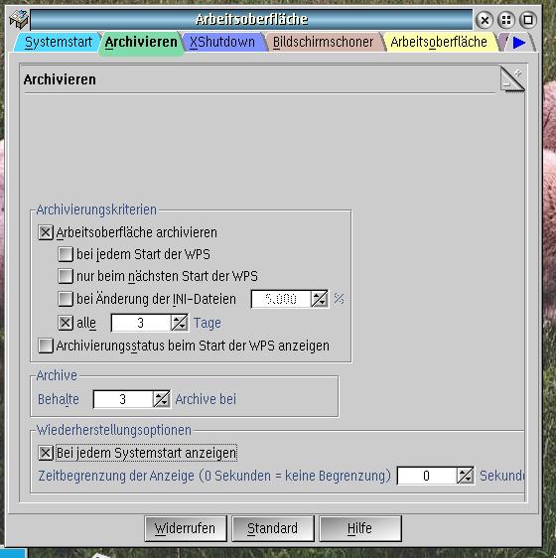This screenshot has height=558, width=556.
Task: Uncheck 'Bei jedem Systemstart anzeigen'
Action: click(x=46, y=453)
